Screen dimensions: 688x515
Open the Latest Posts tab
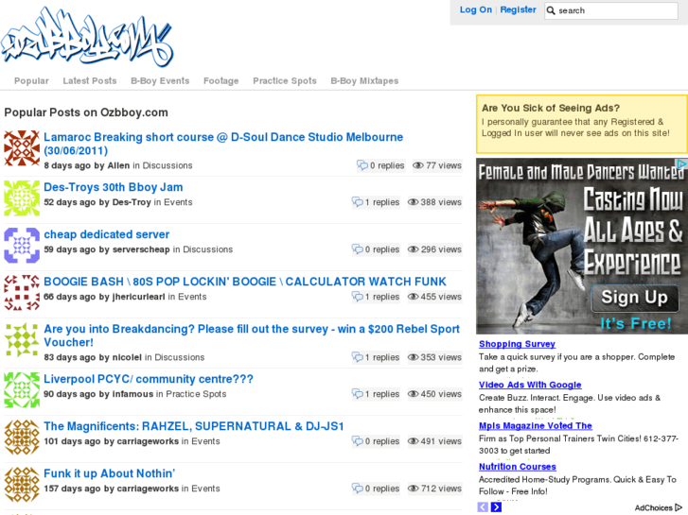90,80
